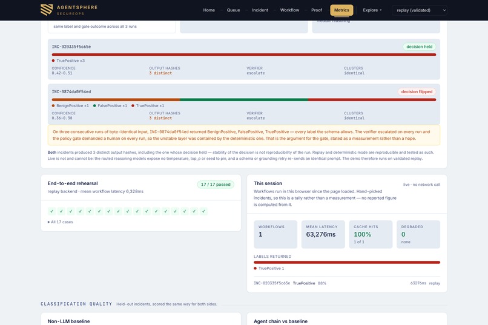Click the Labels Returned red bar

pyautogui.click(x=347, y=263)
